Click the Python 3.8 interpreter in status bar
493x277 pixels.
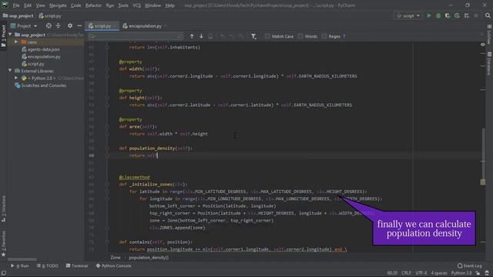click(461, 273)
